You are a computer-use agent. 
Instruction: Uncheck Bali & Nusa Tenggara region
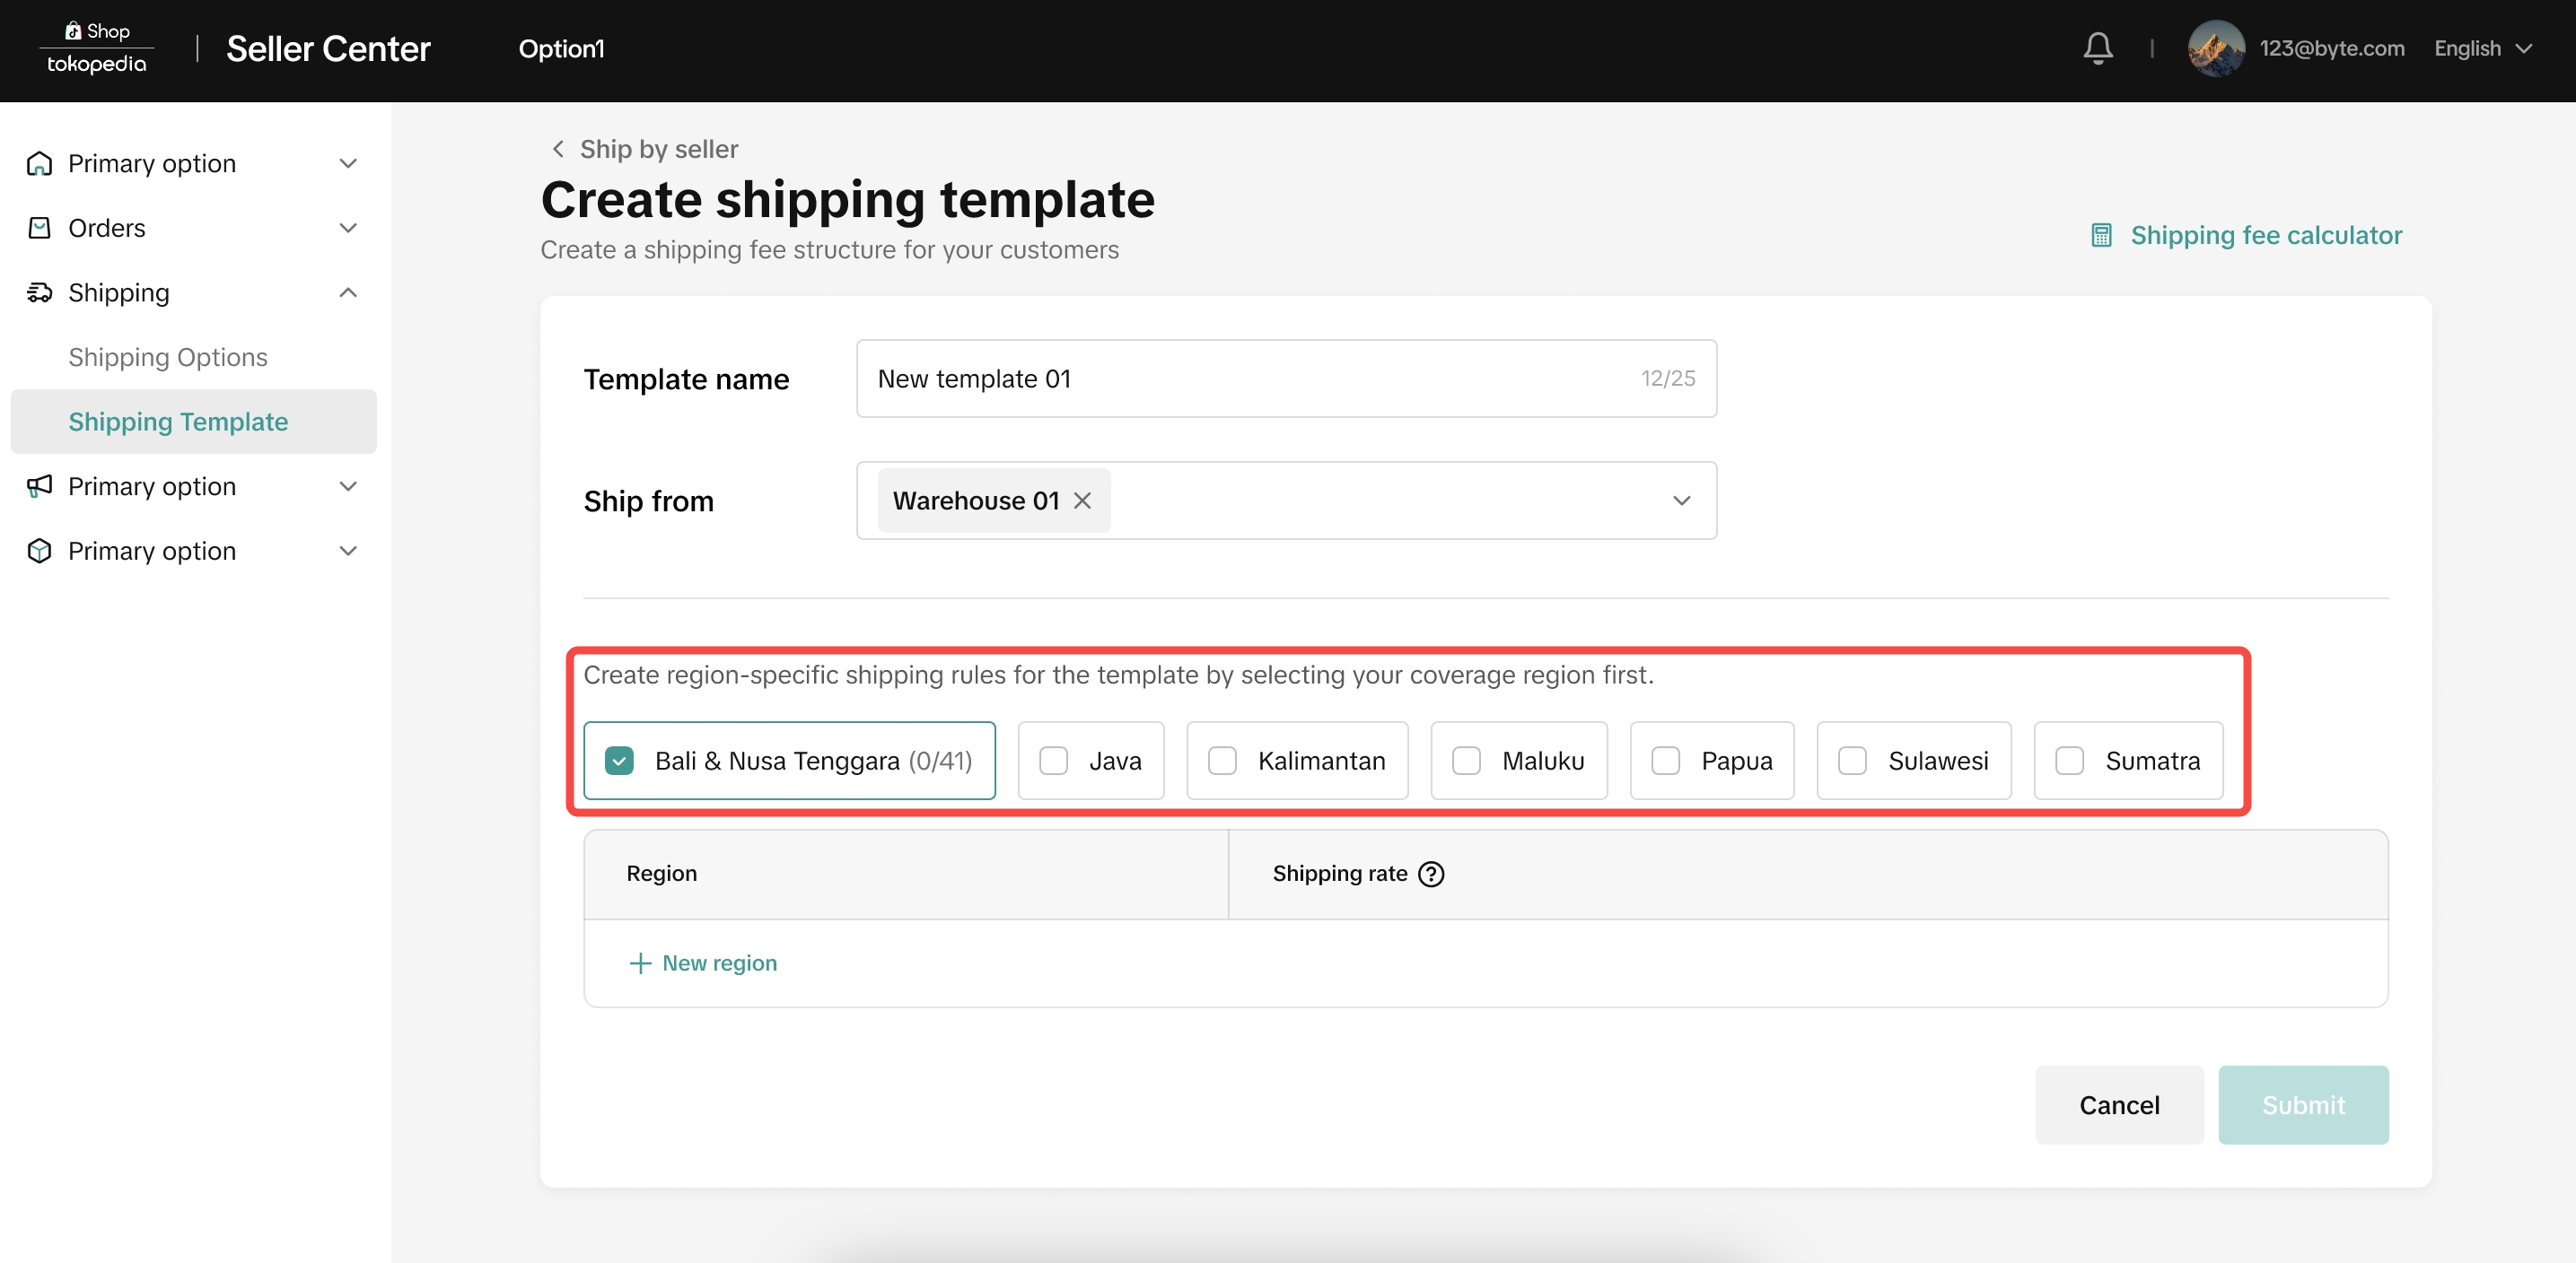619,761
